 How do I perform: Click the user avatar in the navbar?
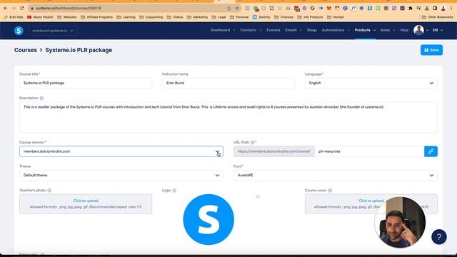pos(418,30)
